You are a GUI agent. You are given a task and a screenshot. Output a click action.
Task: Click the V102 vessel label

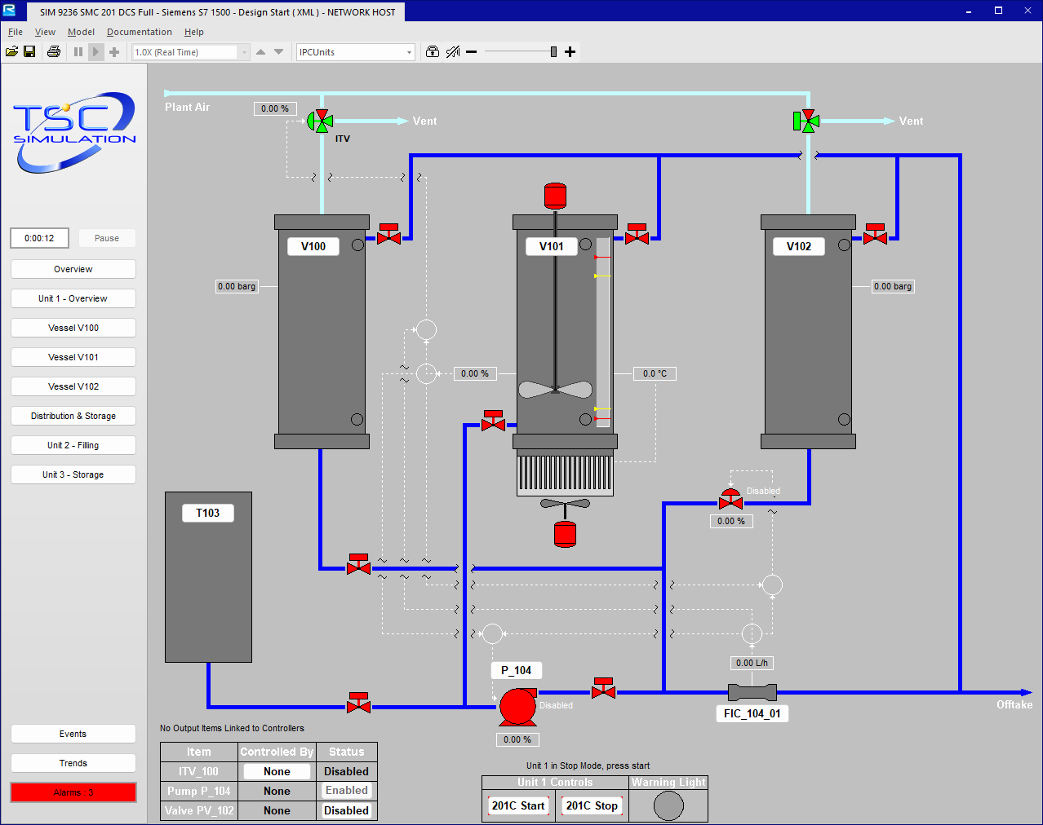coord(799,246)
